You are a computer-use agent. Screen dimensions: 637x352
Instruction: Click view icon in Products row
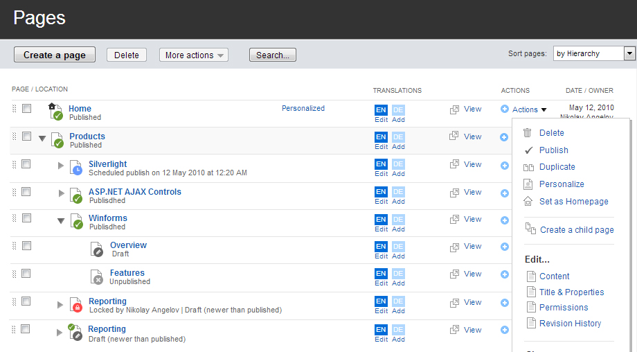(454, 137)
